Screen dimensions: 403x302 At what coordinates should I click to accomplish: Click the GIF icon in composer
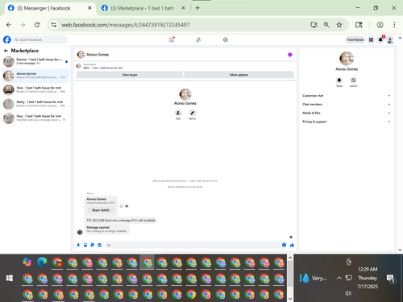point(99,245)
